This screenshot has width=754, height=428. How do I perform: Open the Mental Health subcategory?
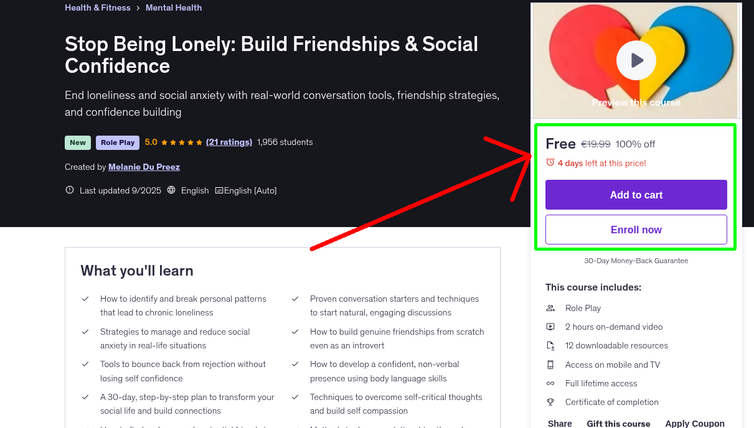[173, 7]
